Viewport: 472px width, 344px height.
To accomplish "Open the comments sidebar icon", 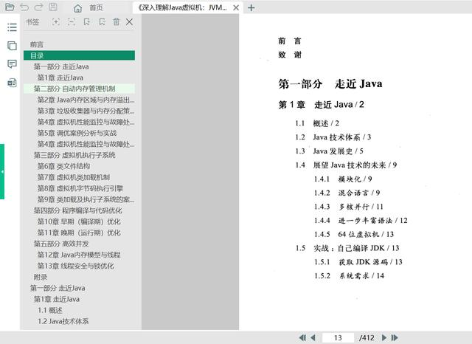I will (12, 64).
